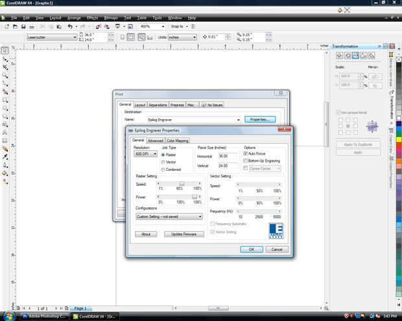Select the Zoom tool in the toolbox
402x321 pixels.
tap(5, 76)
